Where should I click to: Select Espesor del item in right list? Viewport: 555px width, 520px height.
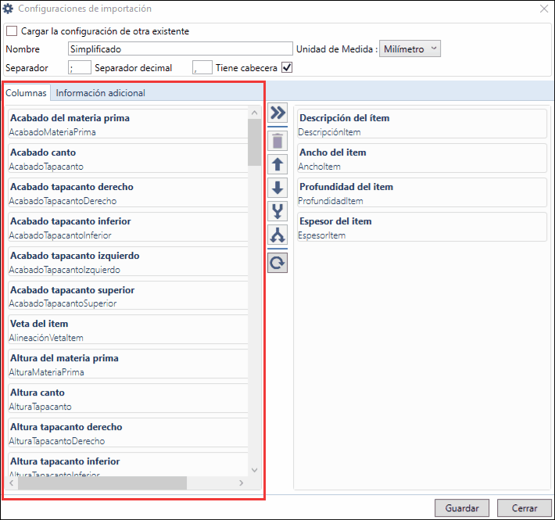tap(422, 228)
